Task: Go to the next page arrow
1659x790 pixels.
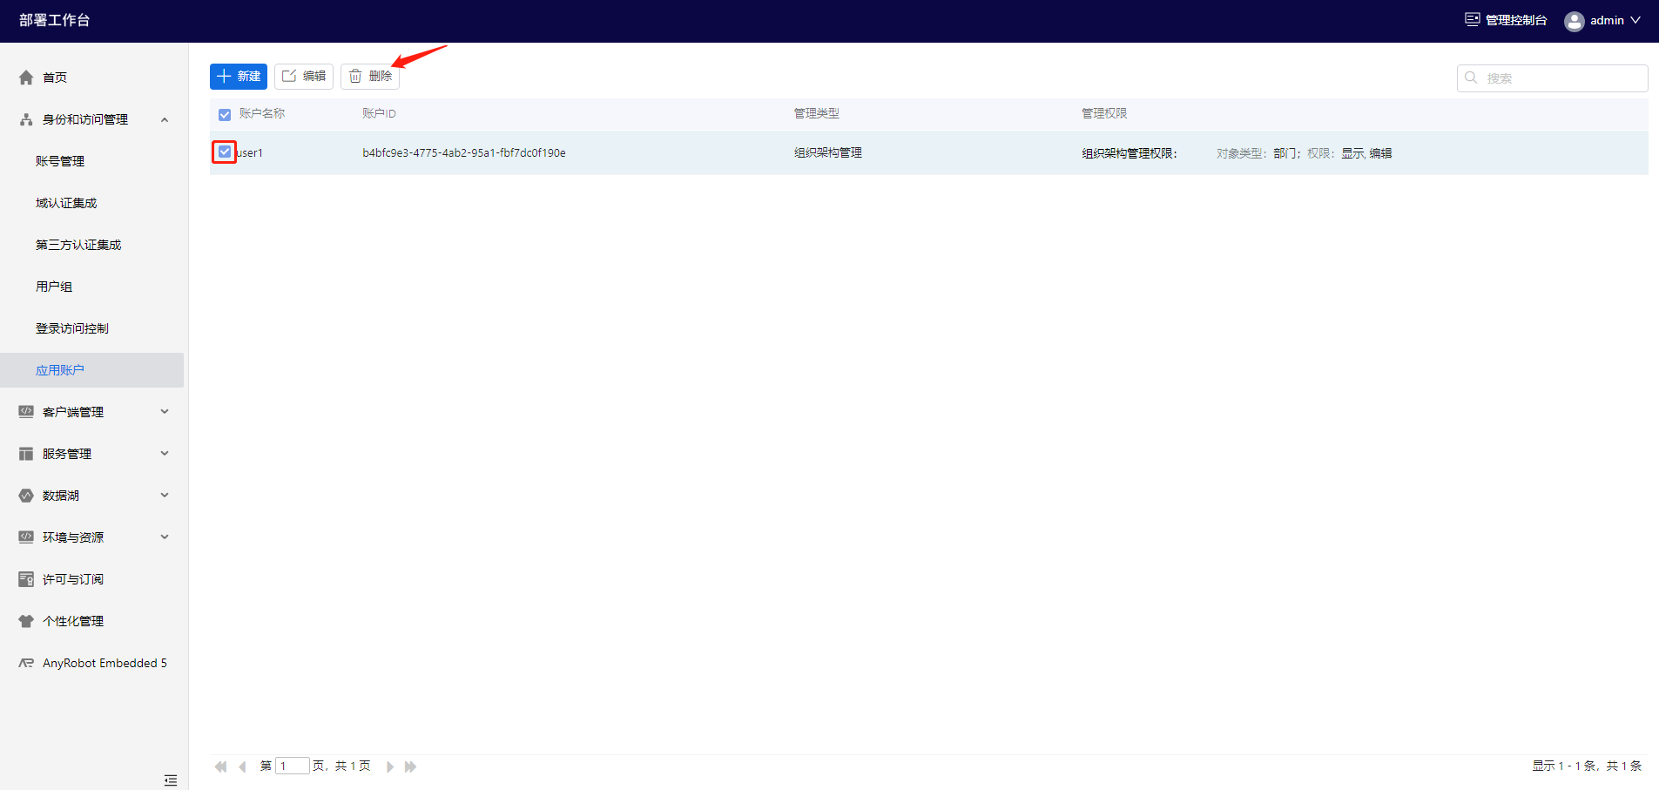Action: click(390, 766)
